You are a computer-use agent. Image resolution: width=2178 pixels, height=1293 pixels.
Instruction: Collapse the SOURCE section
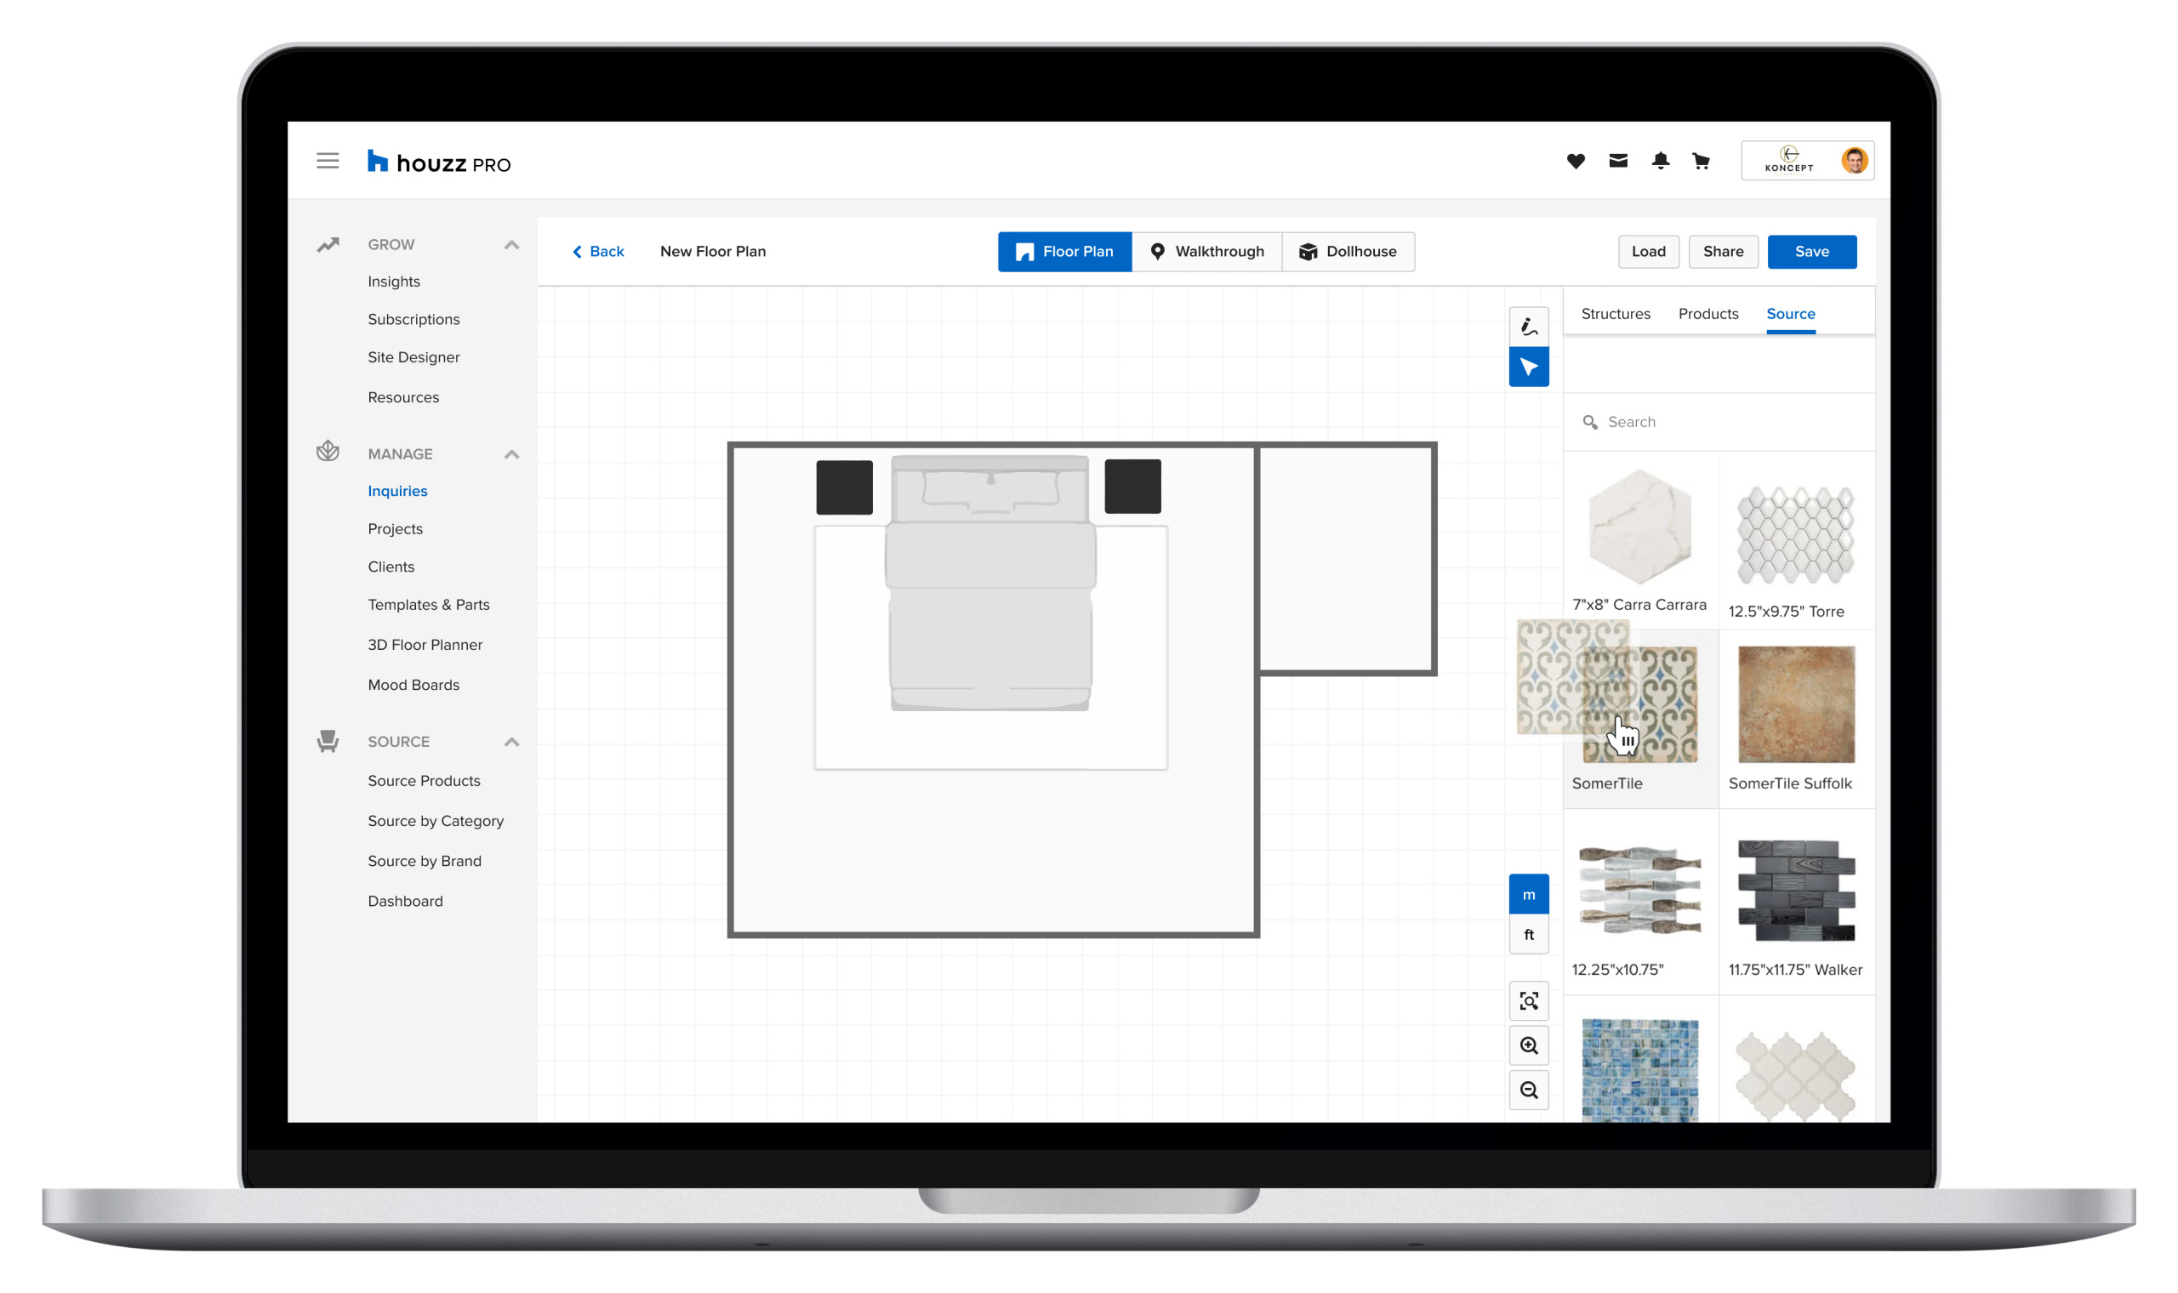pos(511,742)
